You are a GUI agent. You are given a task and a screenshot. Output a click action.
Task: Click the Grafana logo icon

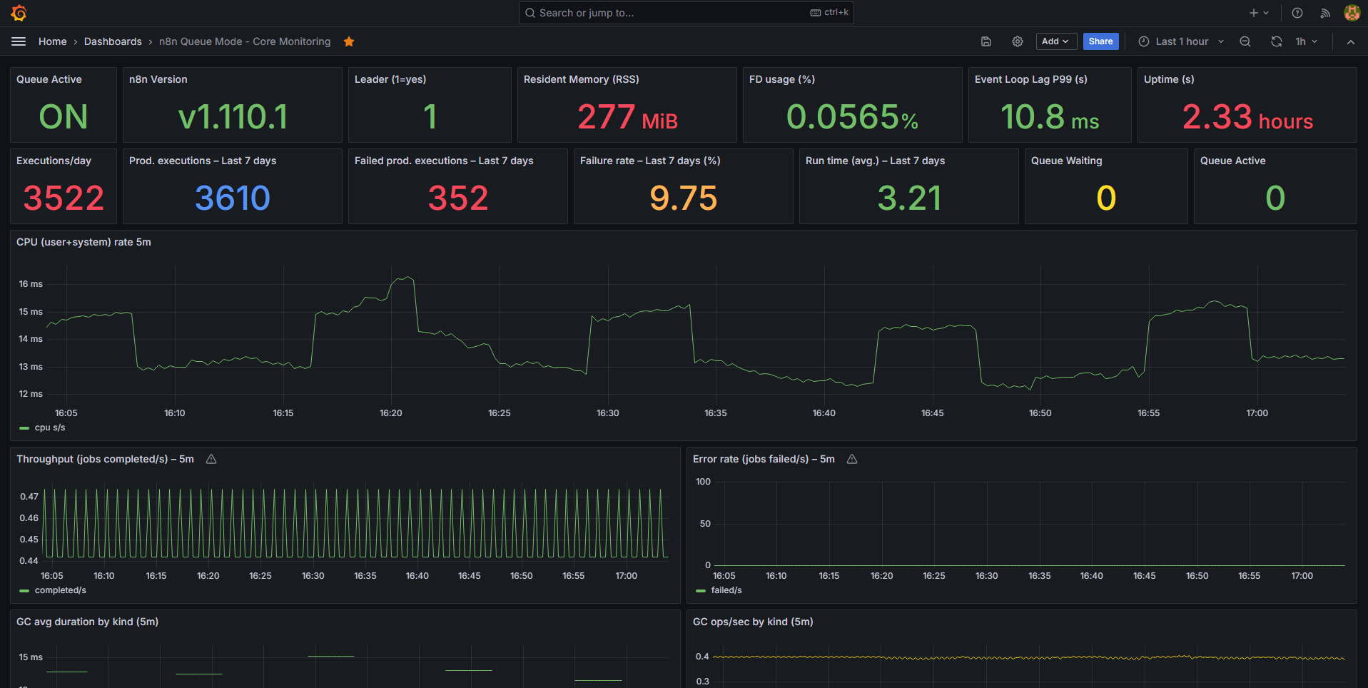click(19, 13)
